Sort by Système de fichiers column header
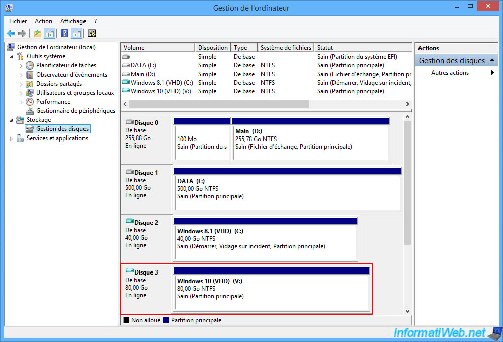 coord(285,48)
